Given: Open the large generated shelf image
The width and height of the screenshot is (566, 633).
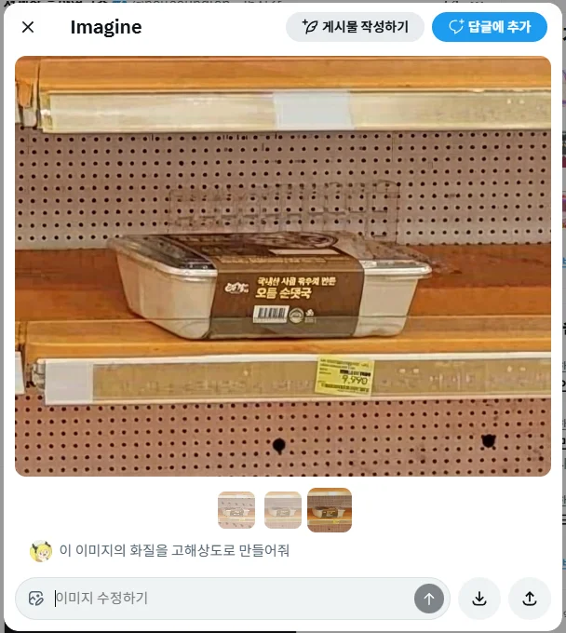Looking at the screenshot, I should point(283,266).
